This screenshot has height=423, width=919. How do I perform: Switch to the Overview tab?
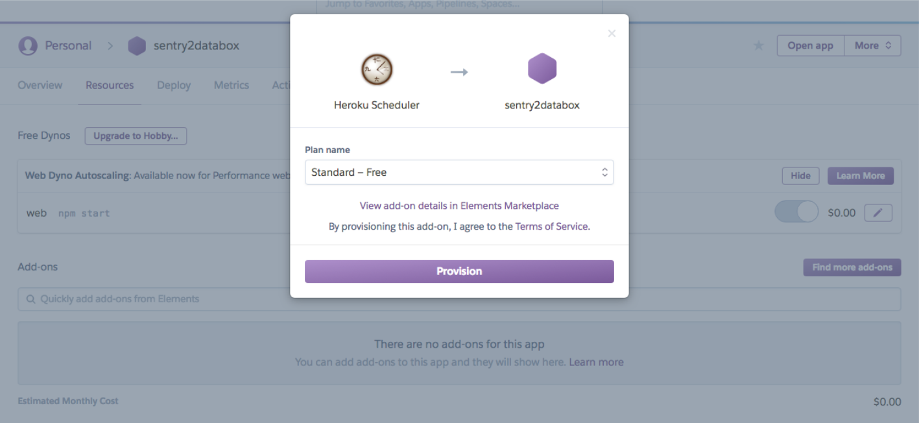coord(40,85)
